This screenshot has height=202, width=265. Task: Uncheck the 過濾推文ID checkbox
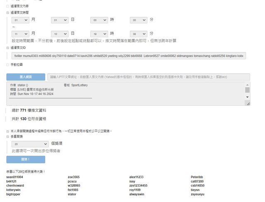point(7,48)
